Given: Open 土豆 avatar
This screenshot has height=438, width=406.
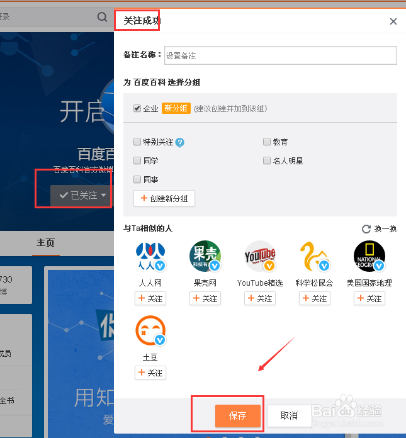Looking at the screenshot, I should pos(150,330).
